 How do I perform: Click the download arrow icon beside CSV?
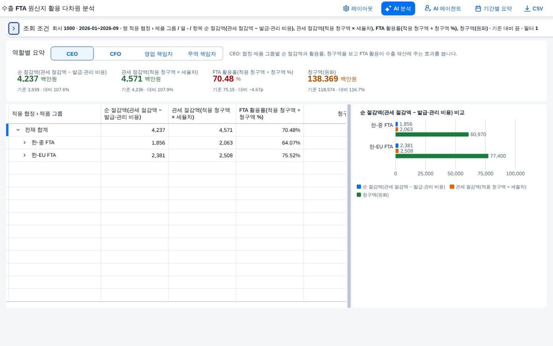(527, 8)
